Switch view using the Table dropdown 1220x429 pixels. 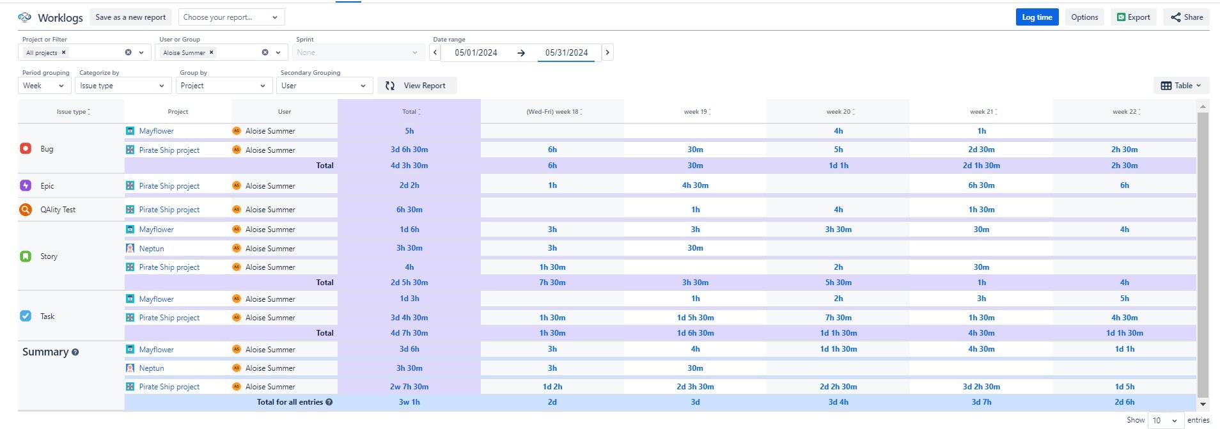(1181, 86)
